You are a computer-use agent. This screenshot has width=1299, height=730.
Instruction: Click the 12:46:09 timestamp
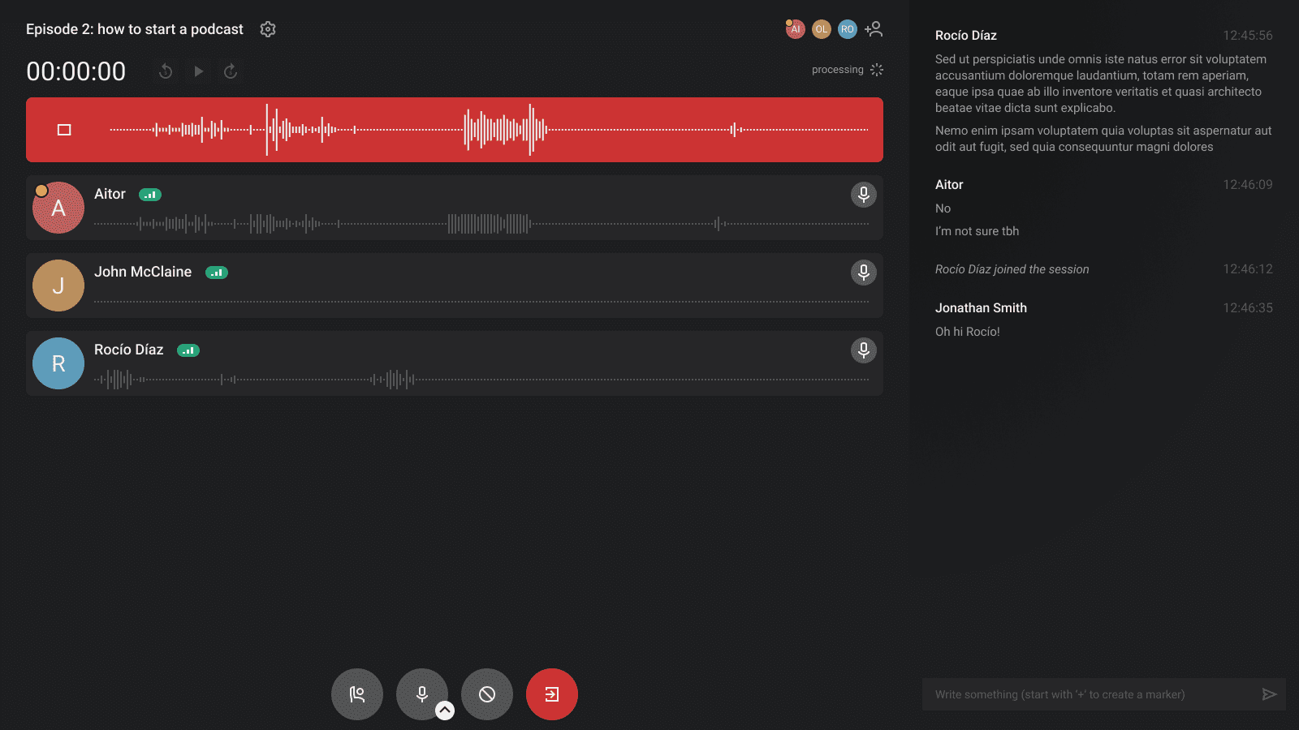coord(1248,185)
